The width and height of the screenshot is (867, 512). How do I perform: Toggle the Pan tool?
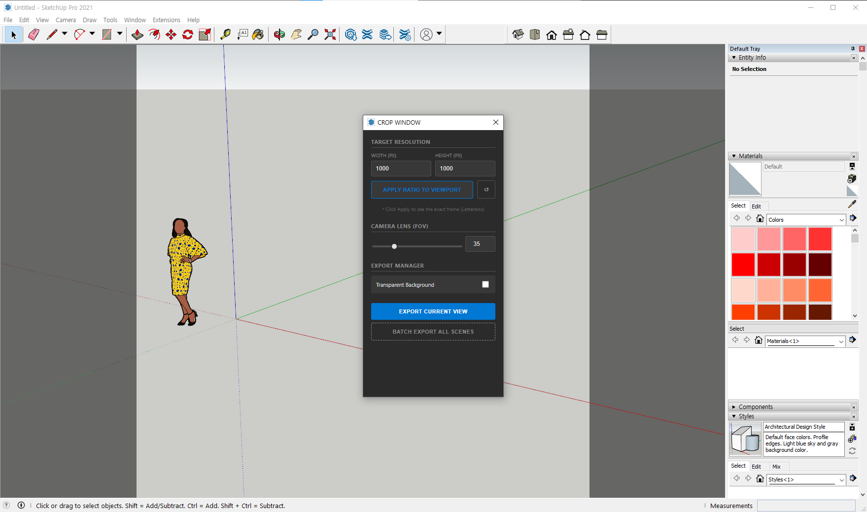coord(297,34)
